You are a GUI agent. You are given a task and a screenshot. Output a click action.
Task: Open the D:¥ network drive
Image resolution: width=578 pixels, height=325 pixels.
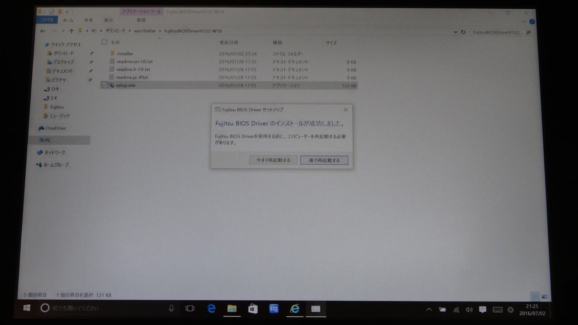52,89
